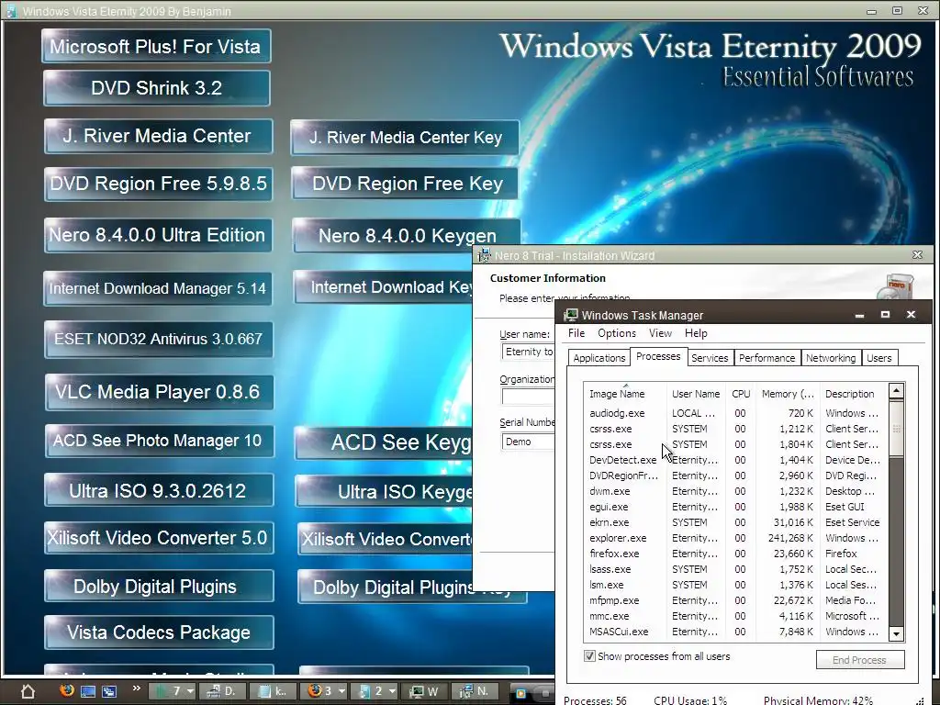Click the orange media icon in taskbar

click(x=520, y=693)
